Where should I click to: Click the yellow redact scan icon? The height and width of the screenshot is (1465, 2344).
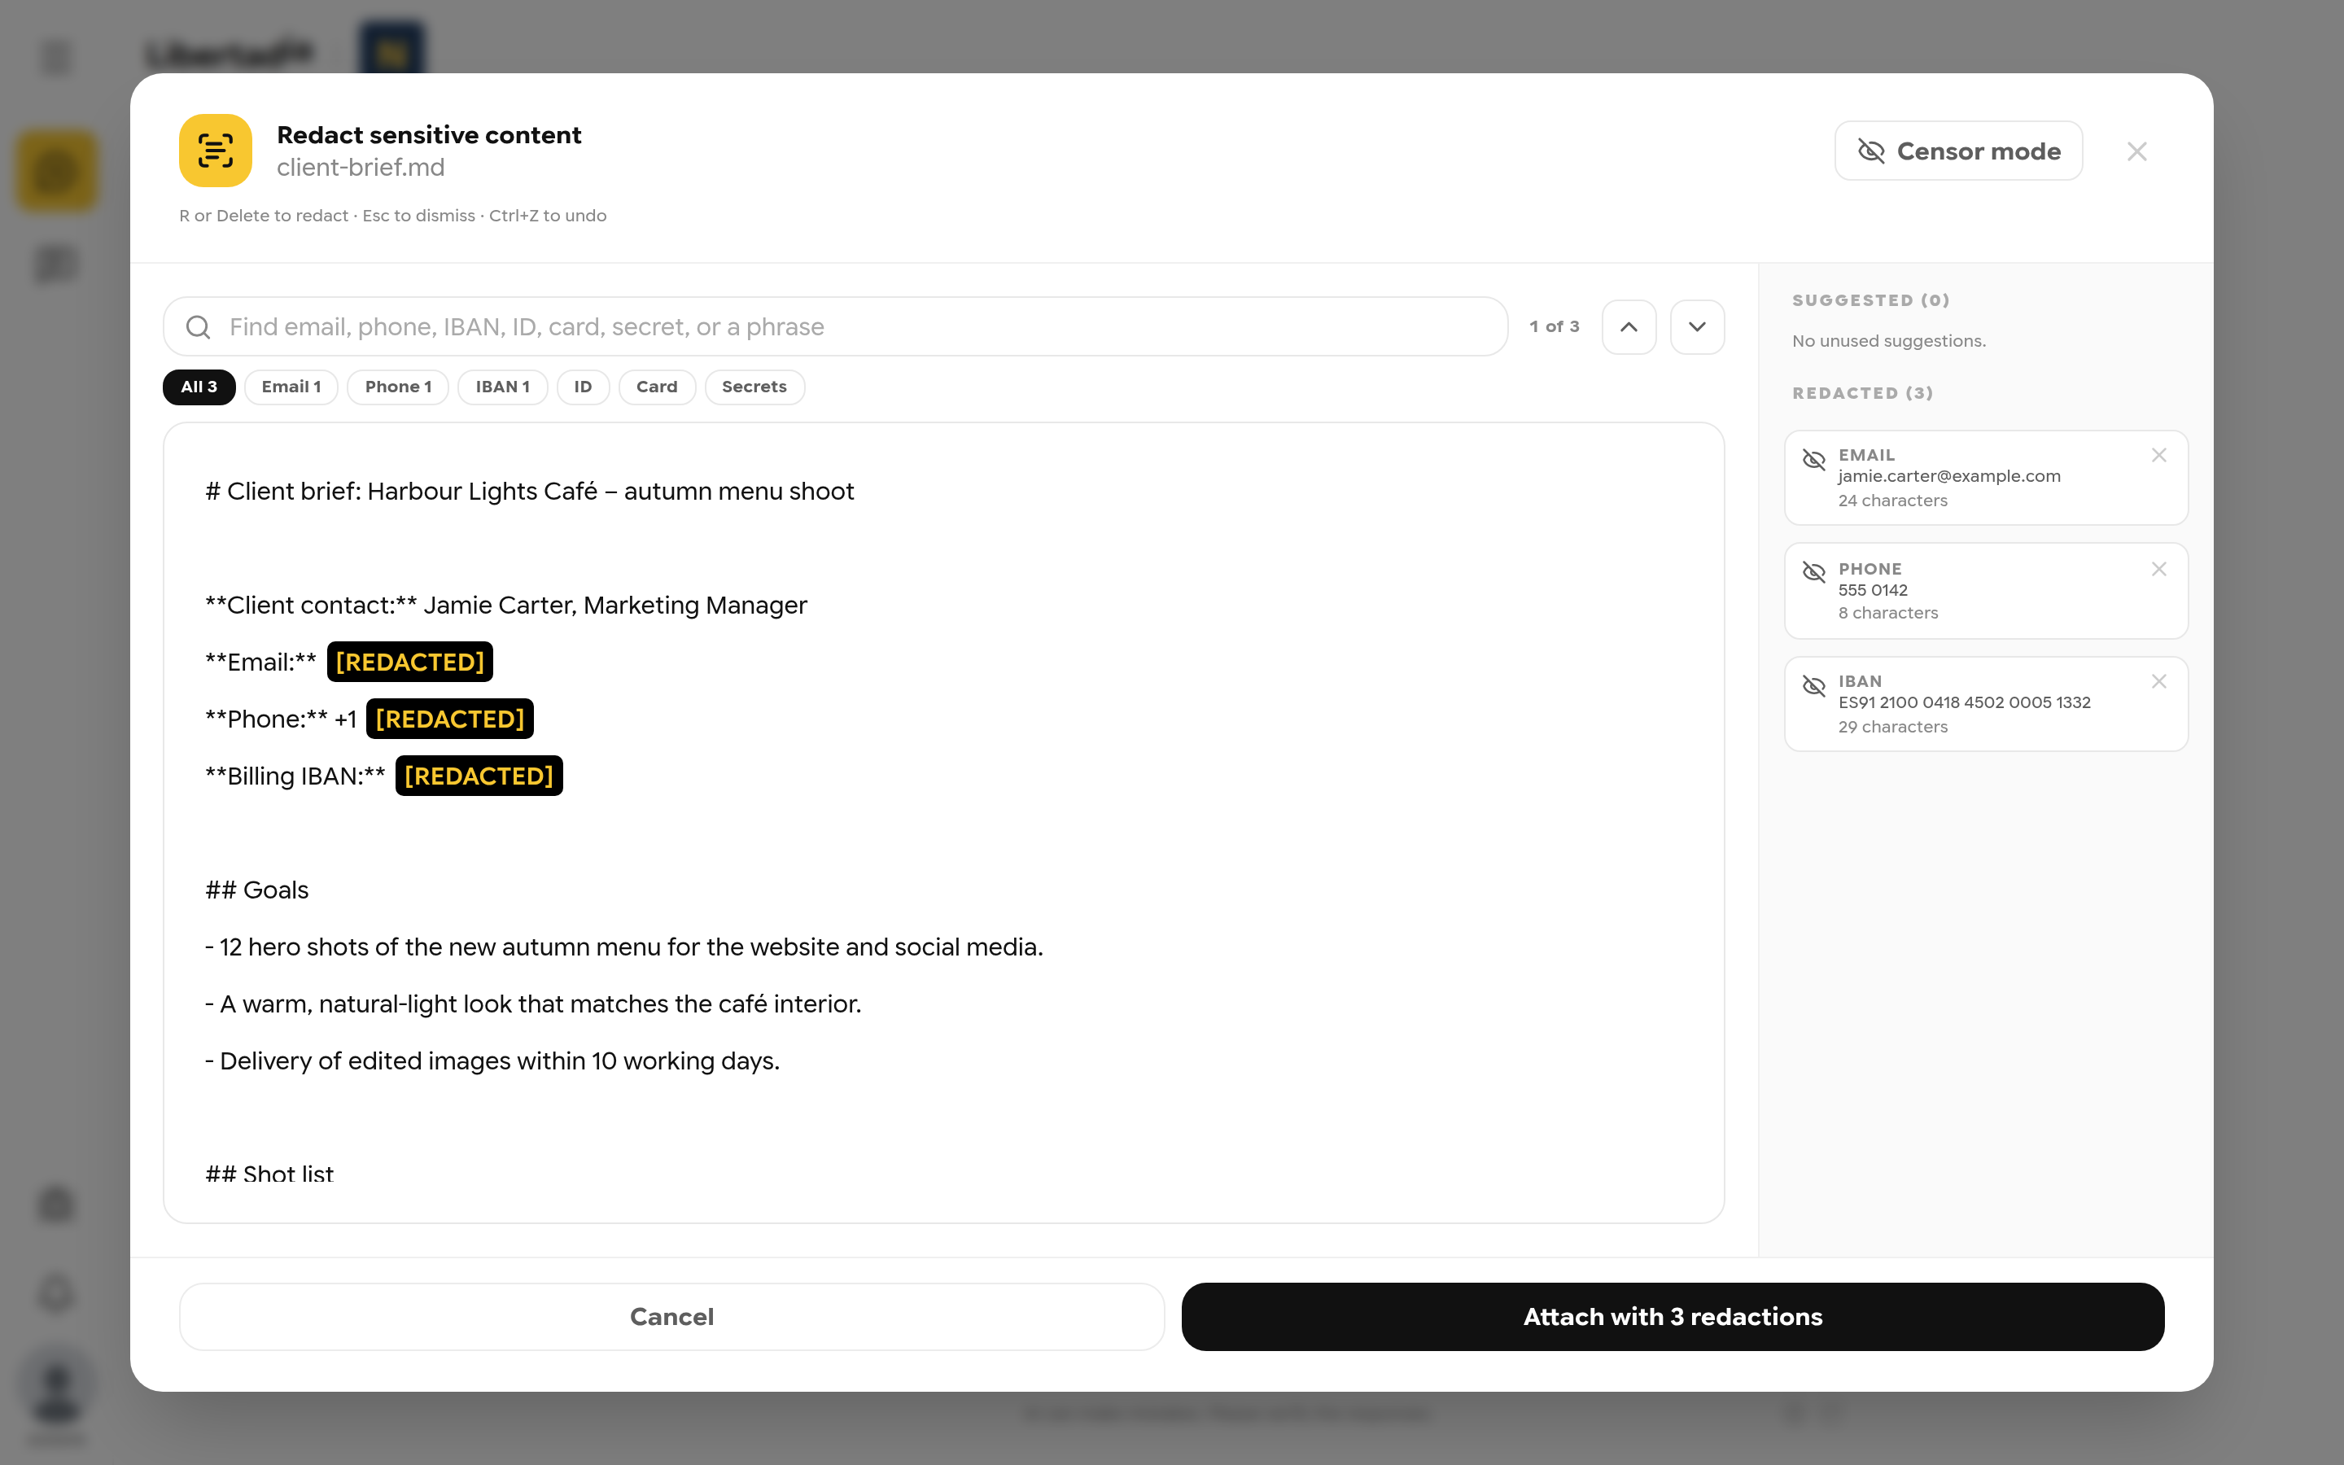[x=215, y=151]
